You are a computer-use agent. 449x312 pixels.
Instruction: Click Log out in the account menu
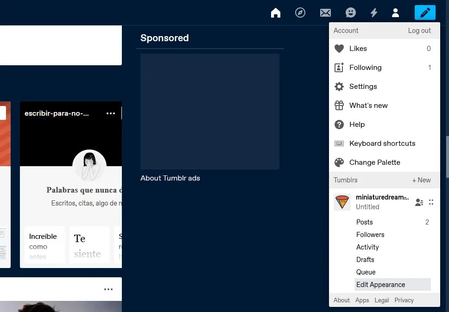click(419, 31)
